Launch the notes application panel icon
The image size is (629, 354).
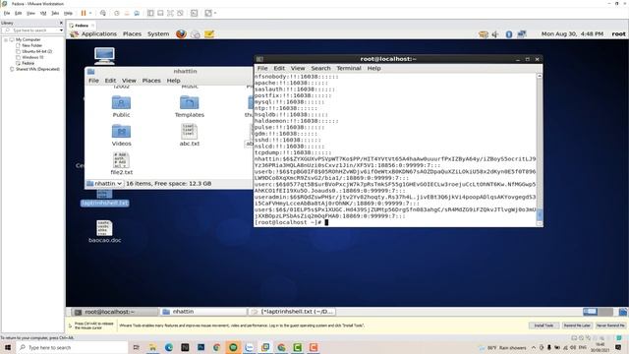209,34
